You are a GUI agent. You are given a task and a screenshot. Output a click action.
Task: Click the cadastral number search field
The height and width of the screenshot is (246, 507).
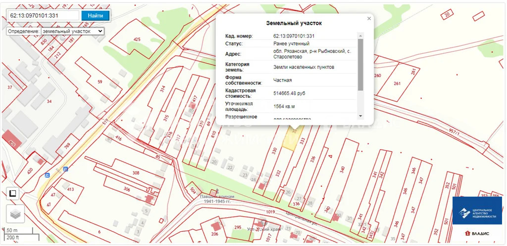pyautogui.click(x=44, y=15)
